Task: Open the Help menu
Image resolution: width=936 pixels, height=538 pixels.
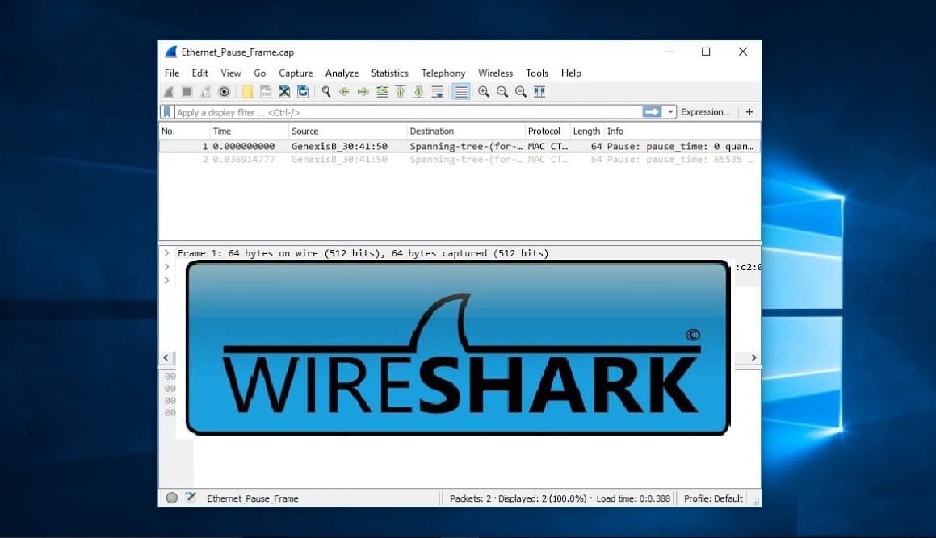Action: coord(571,73)
